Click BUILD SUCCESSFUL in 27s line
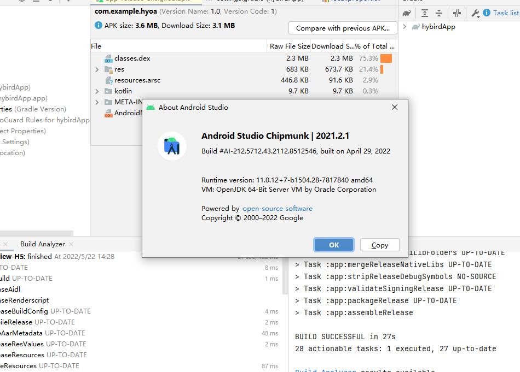Image resolution: width=520 pixels, height=372 pixels. point(345,337)
